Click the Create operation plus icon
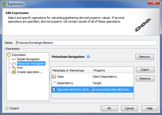The height and width of the screenshot is (115, 162). coord(14,72)
